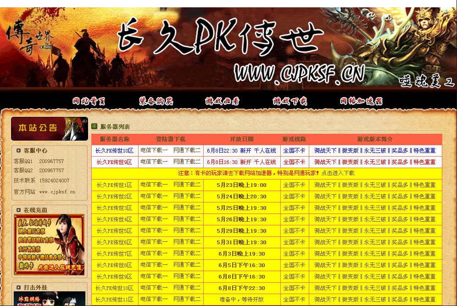The height and width of the screenshot is (306, 457).
Task: Click 点击进入下载 in the notice row
Action: click(x=338, y=173)
